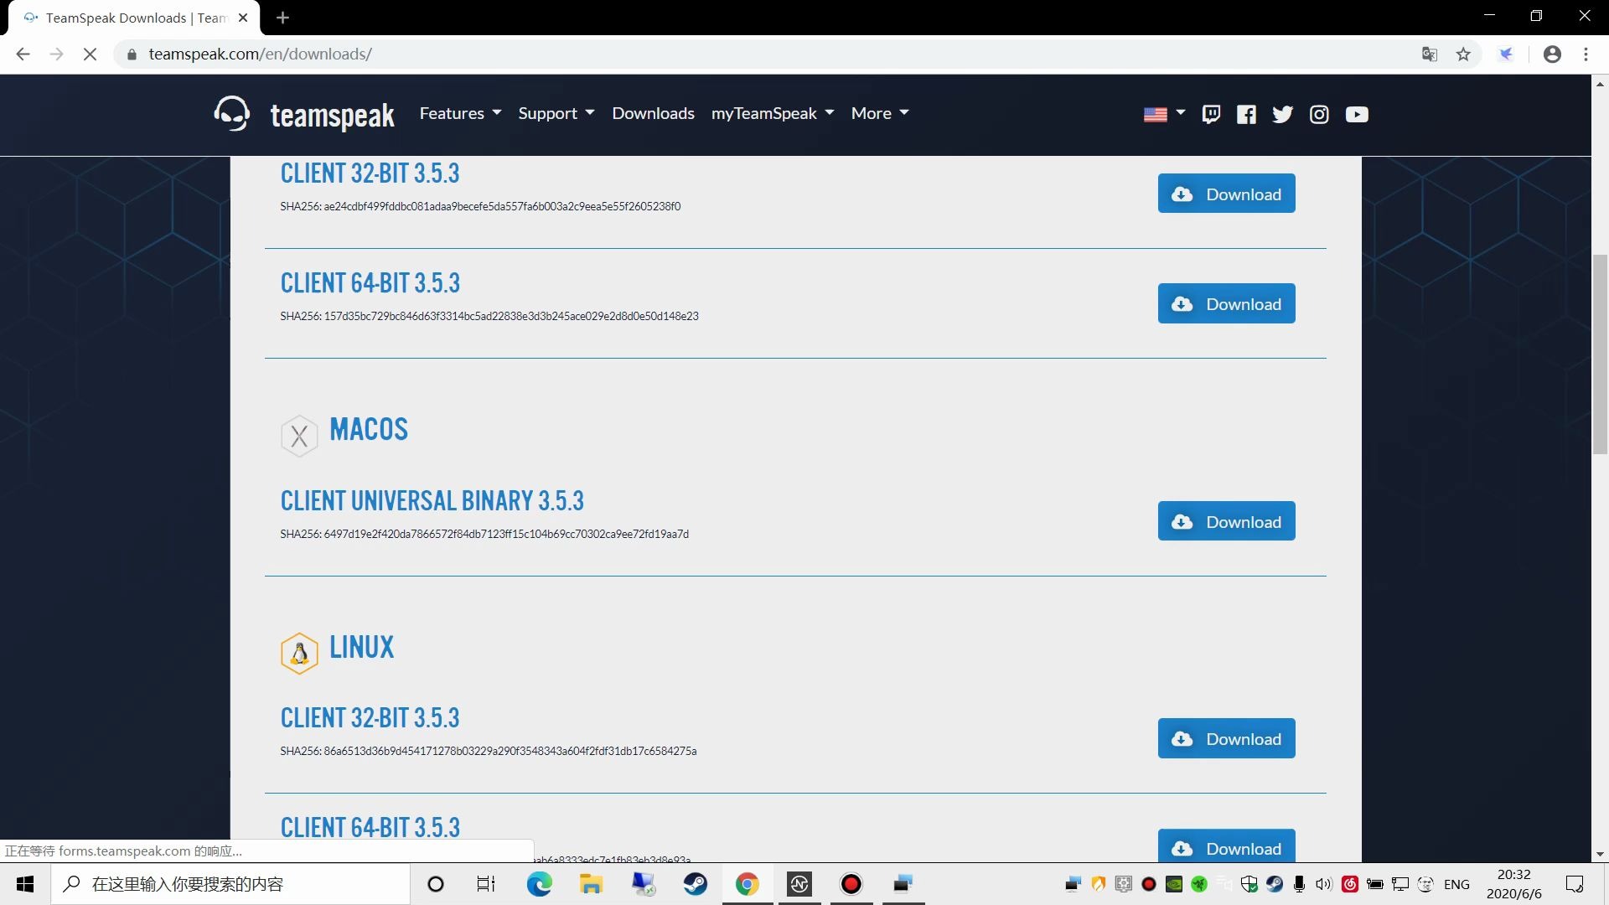Open the TeamSpeak YouTube icon
This screenshot has width=1609, height=905.
(1357, 114)
